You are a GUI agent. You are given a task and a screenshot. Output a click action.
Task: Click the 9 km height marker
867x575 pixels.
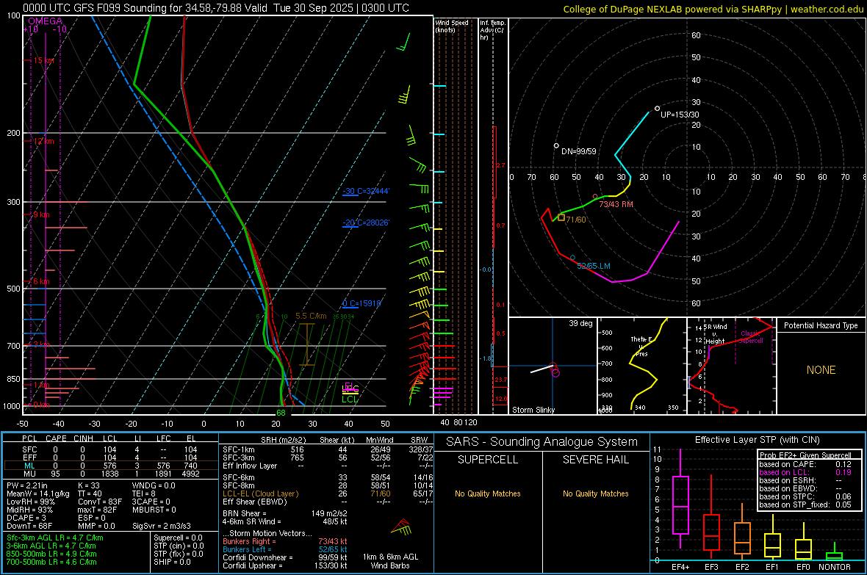[x=41, y=214]
